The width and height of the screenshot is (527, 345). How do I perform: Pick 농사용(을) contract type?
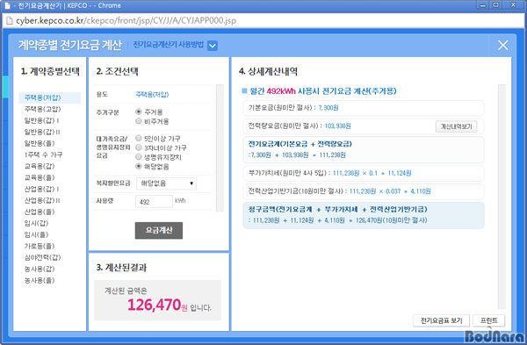40,280
